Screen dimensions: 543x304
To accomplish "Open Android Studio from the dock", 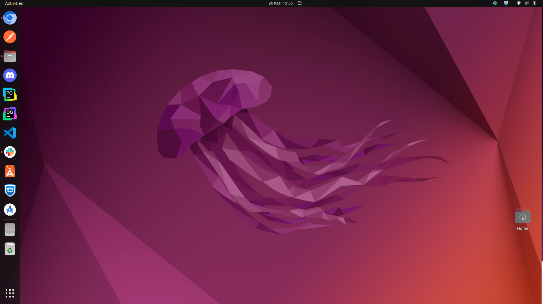I will click(10, 210).
